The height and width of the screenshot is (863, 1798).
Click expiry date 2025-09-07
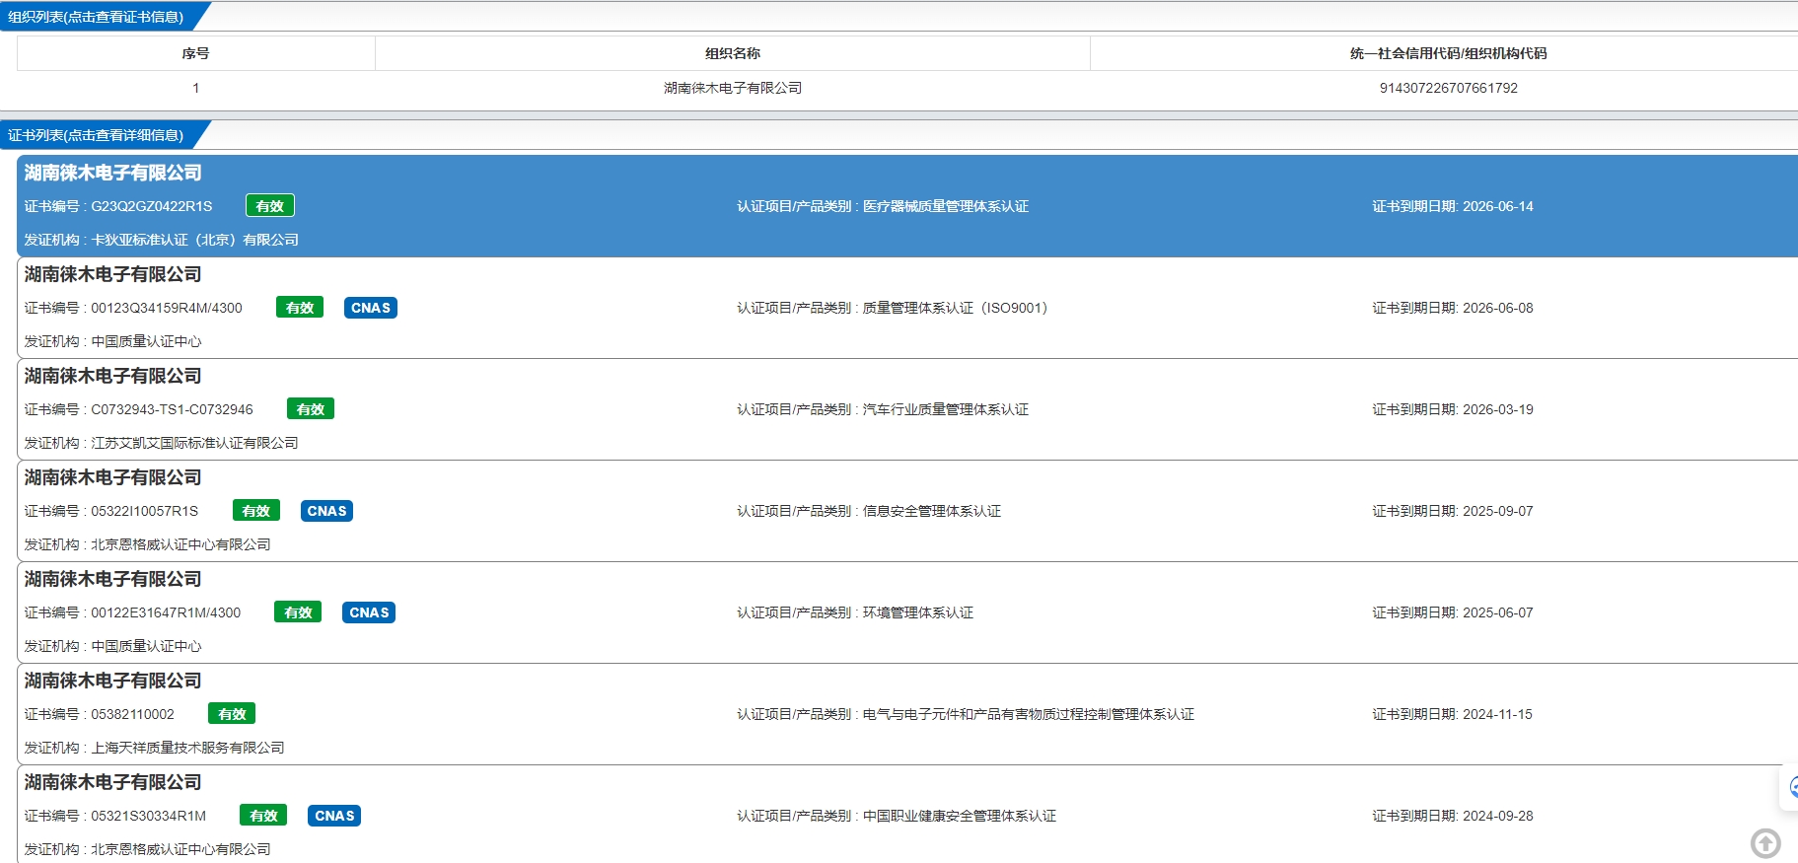(x=1498, y=511)
